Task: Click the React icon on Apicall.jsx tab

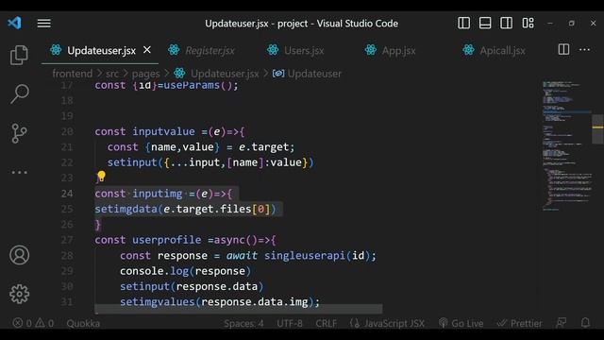Action: tap(468, 50)
